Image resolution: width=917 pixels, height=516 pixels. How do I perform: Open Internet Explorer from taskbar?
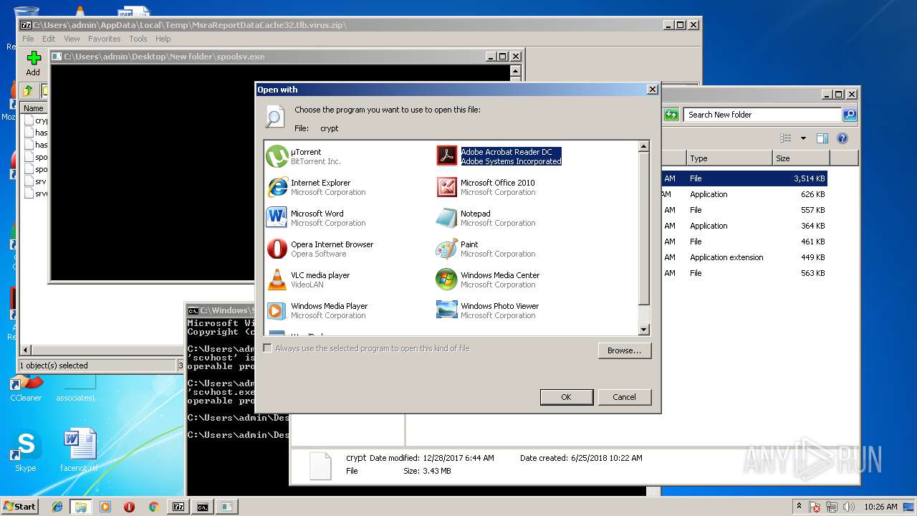[57, 507]
